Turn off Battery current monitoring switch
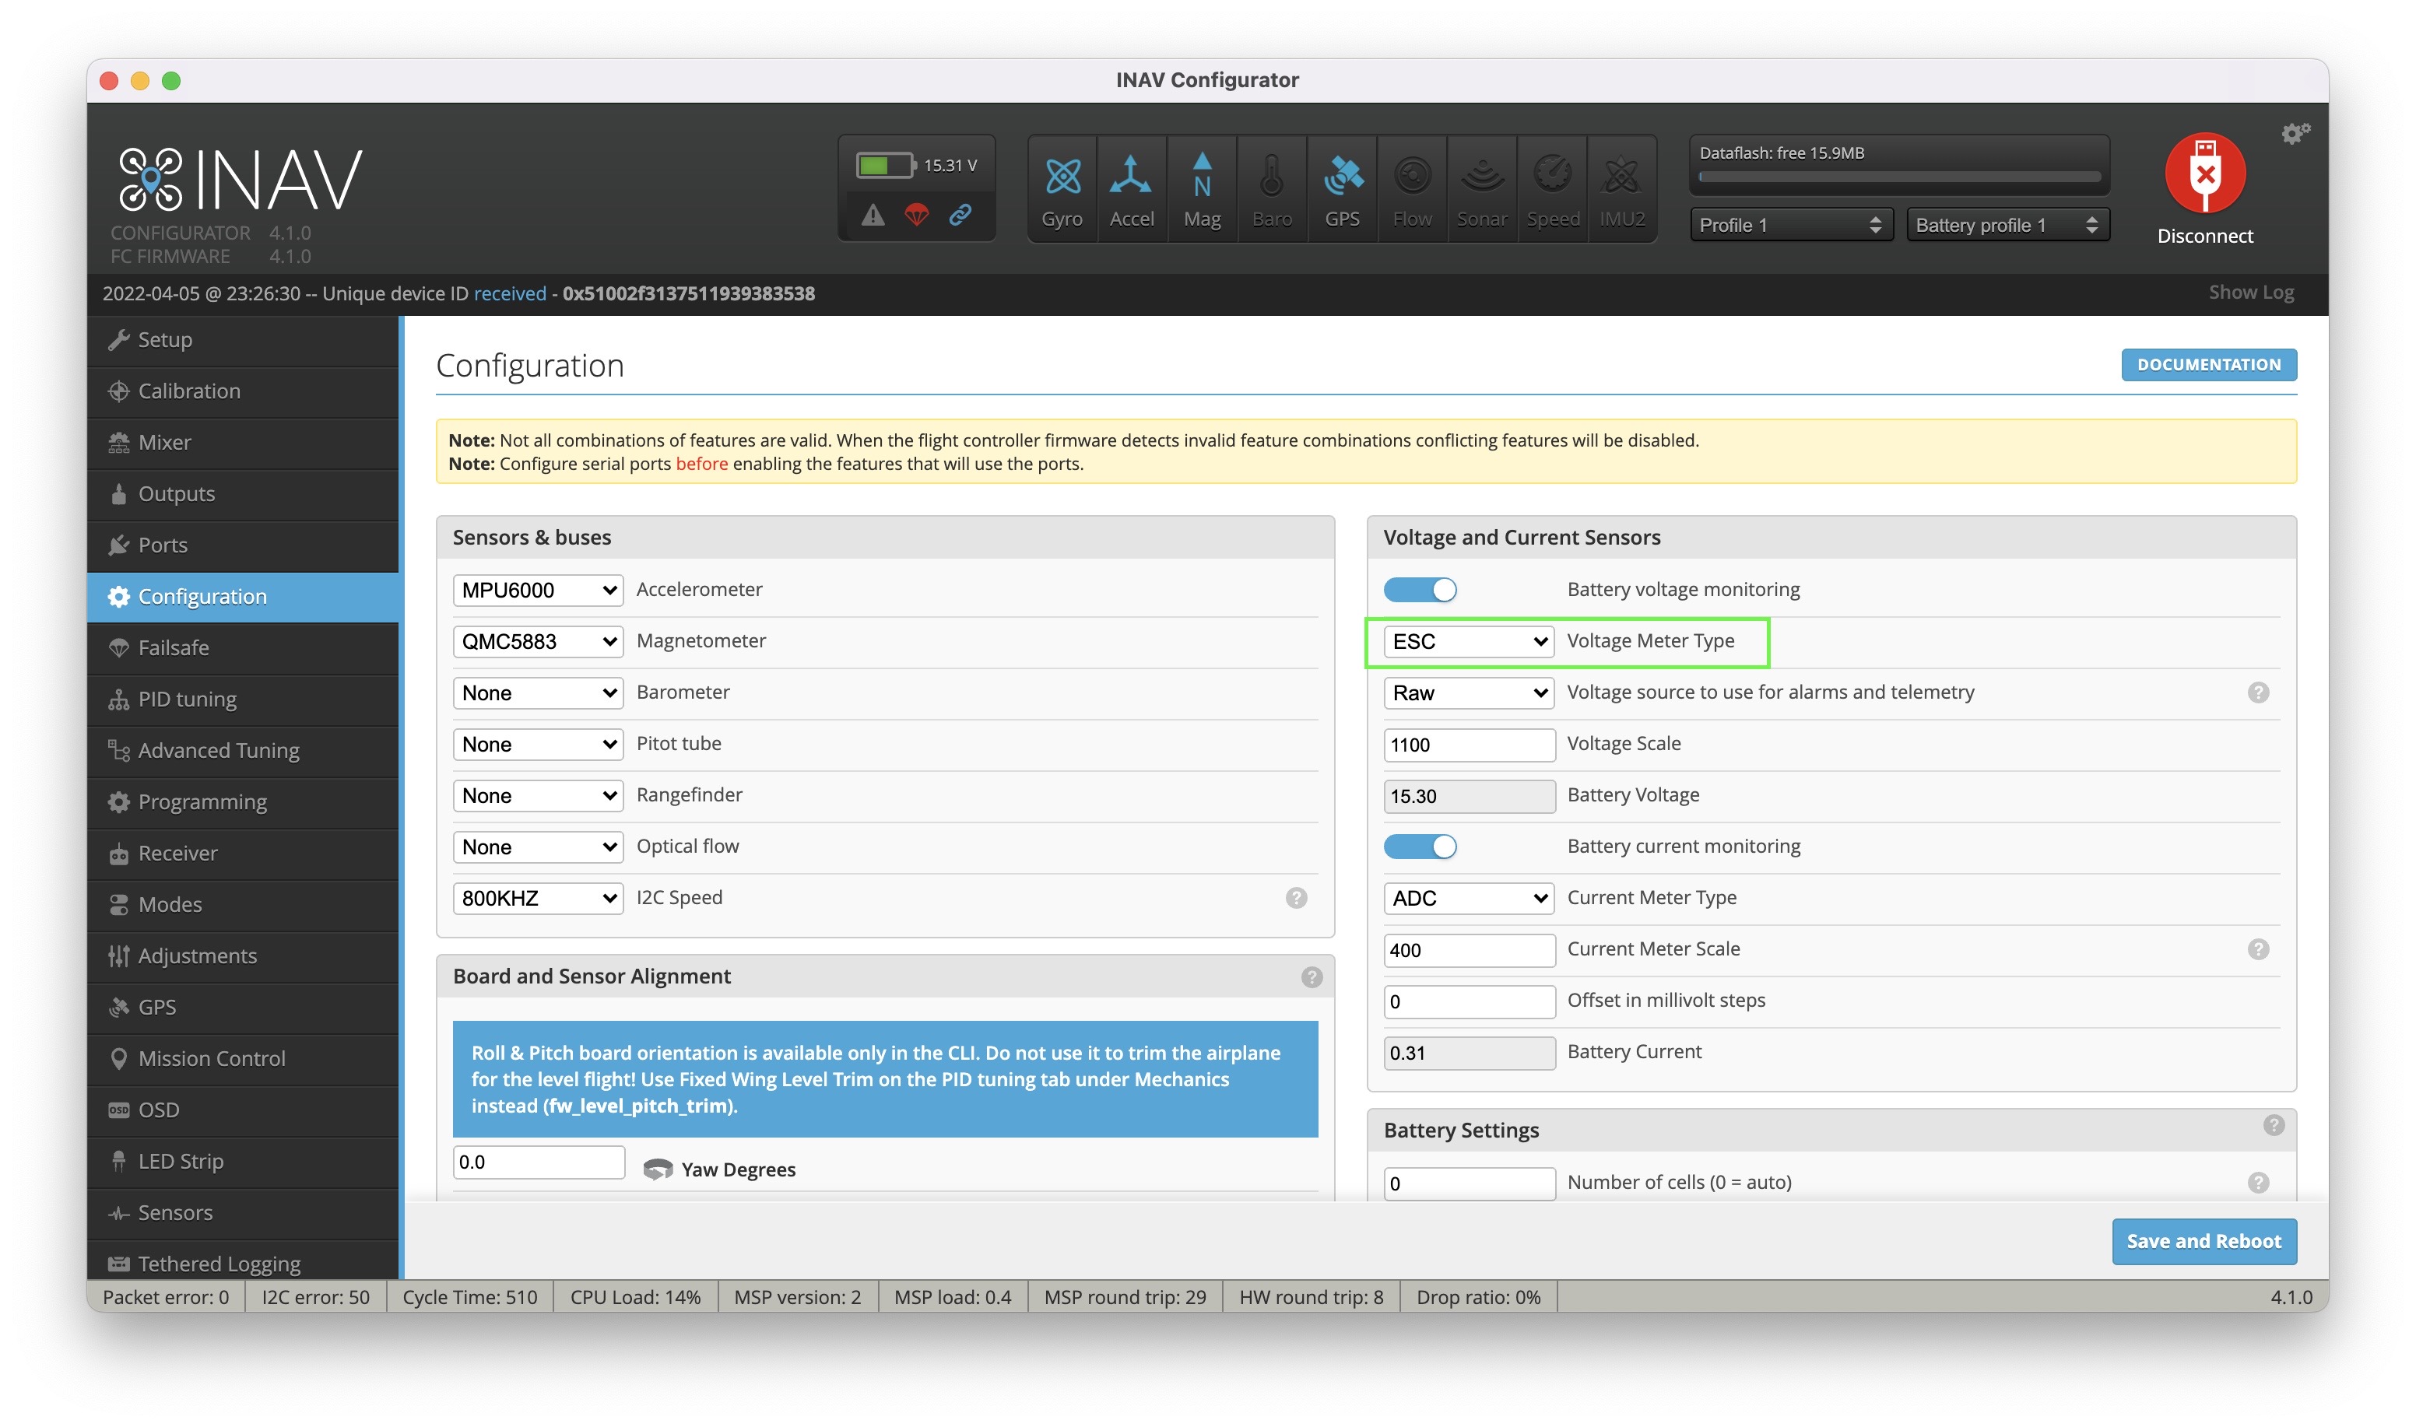 click(1420, 847)
